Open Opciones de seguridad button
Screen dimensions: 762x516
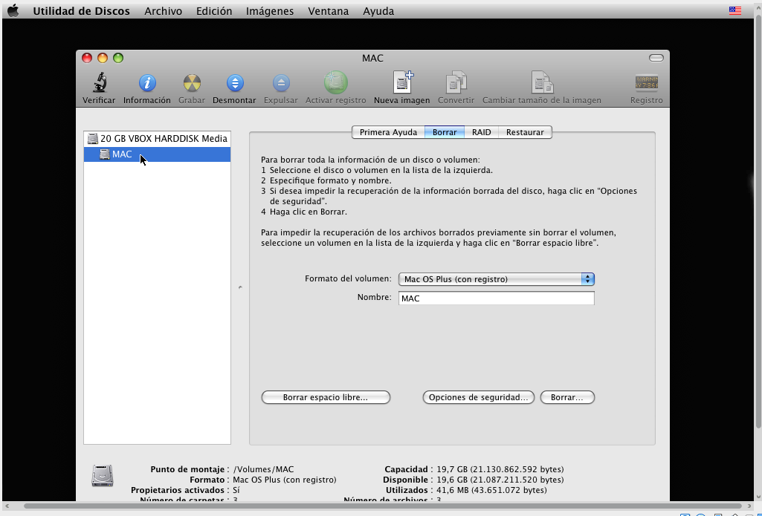click(479, 397)
